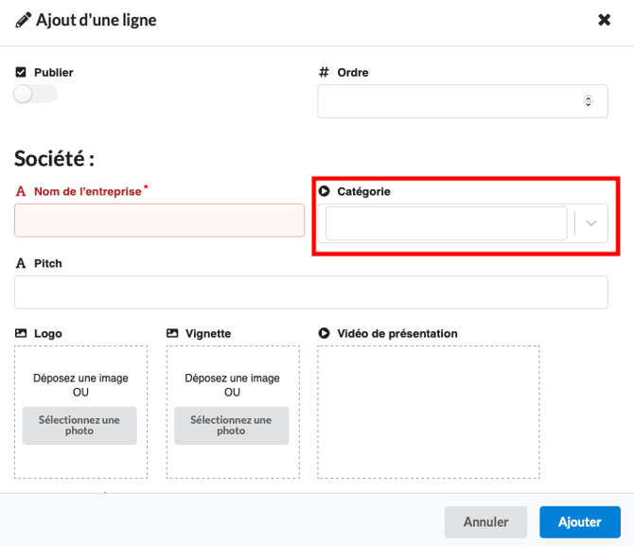Click the Pitch text input field
Image resolution: width=634 pixels, height=547 pixels.
[310, 291]
